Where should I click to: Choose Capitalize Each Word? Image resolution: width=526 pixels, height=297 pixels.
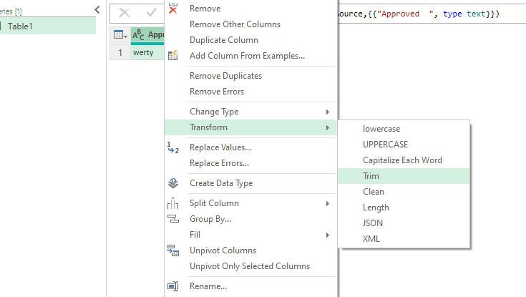pyautogui.click(x=404, y=160)
